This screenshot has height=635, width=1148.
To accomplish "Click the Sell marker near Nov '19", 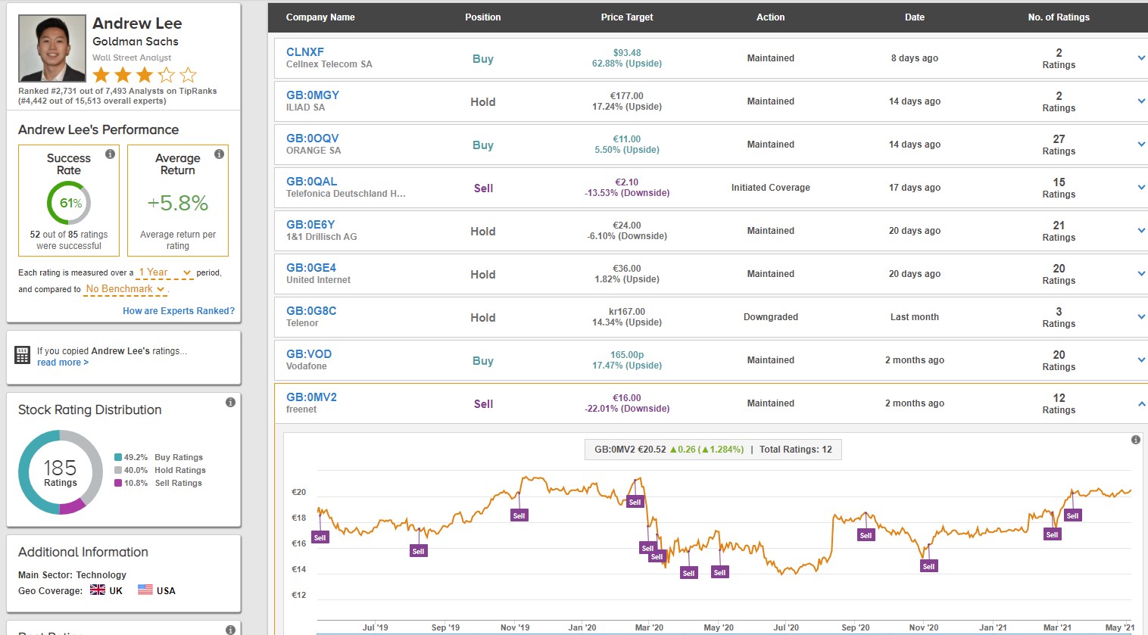I will coord(519,515).
